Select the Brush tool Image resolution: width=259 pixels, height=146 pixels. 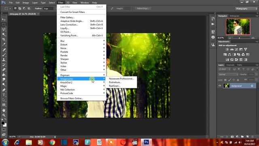[4, 55]
